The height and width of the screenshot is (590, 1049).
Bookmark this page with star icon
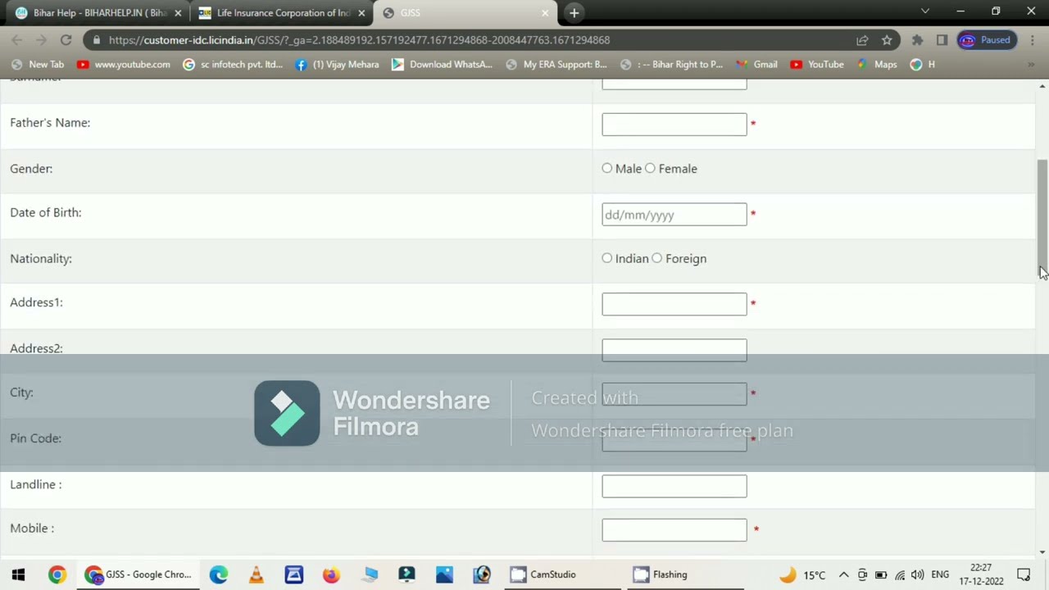[x=887, y=40]
